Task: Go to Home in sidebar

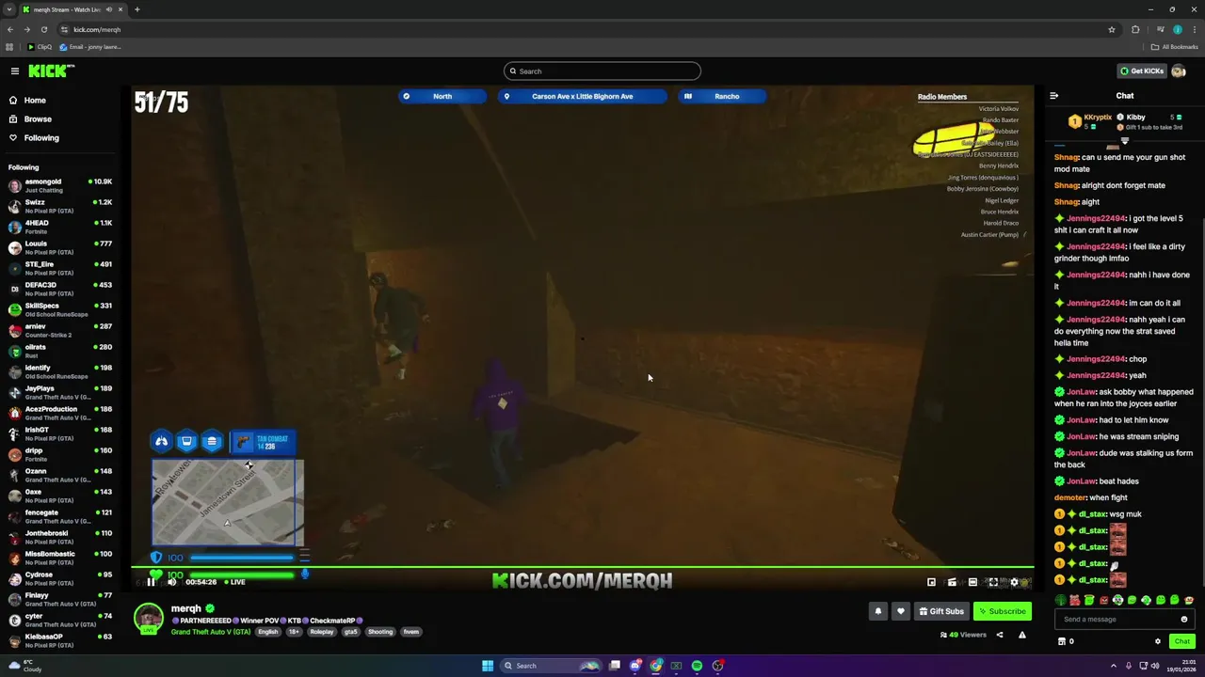Action: pos(35,100)
